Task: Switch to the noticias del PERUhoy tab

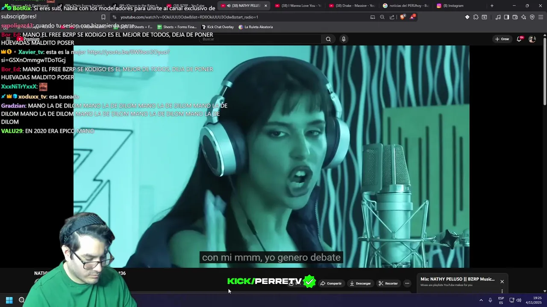Action: coord(406,6)
